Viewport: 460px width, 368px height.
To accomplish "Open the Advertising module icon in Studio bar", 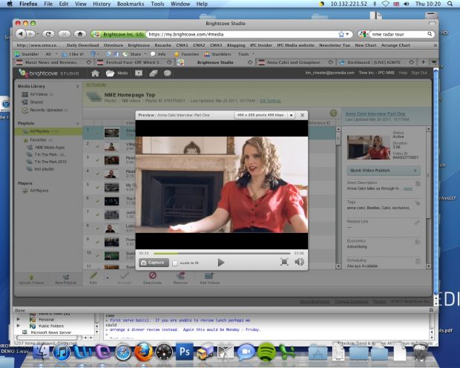I will (x=154, y=73).
